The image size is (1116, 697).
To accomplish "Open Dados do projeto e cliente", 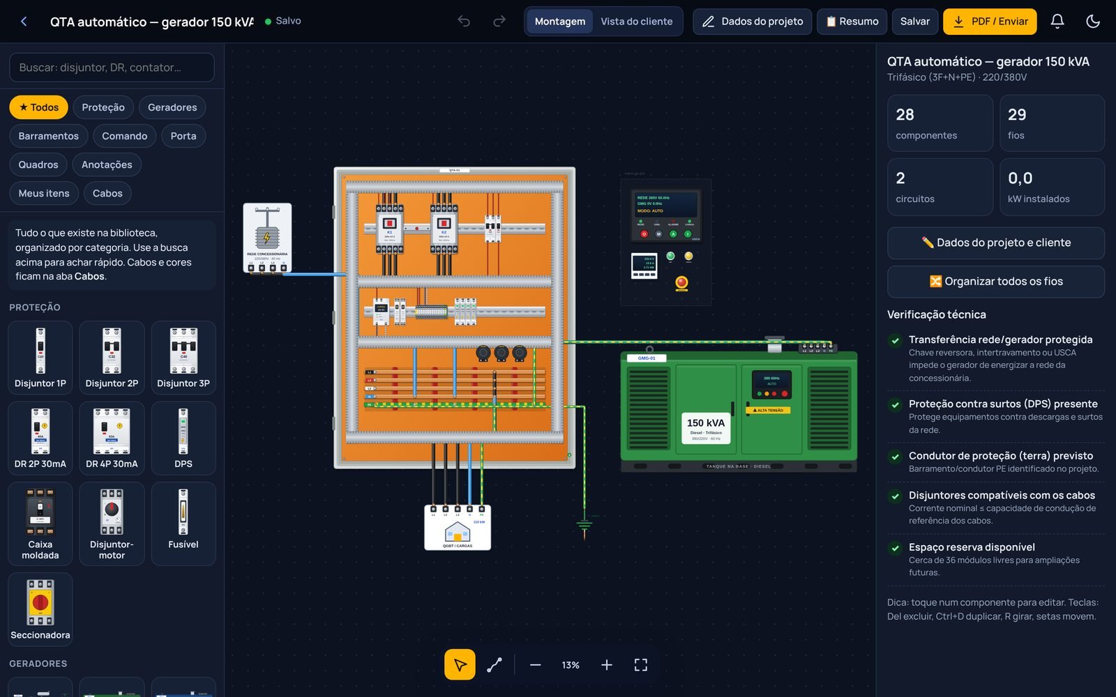I will point(996,243).
